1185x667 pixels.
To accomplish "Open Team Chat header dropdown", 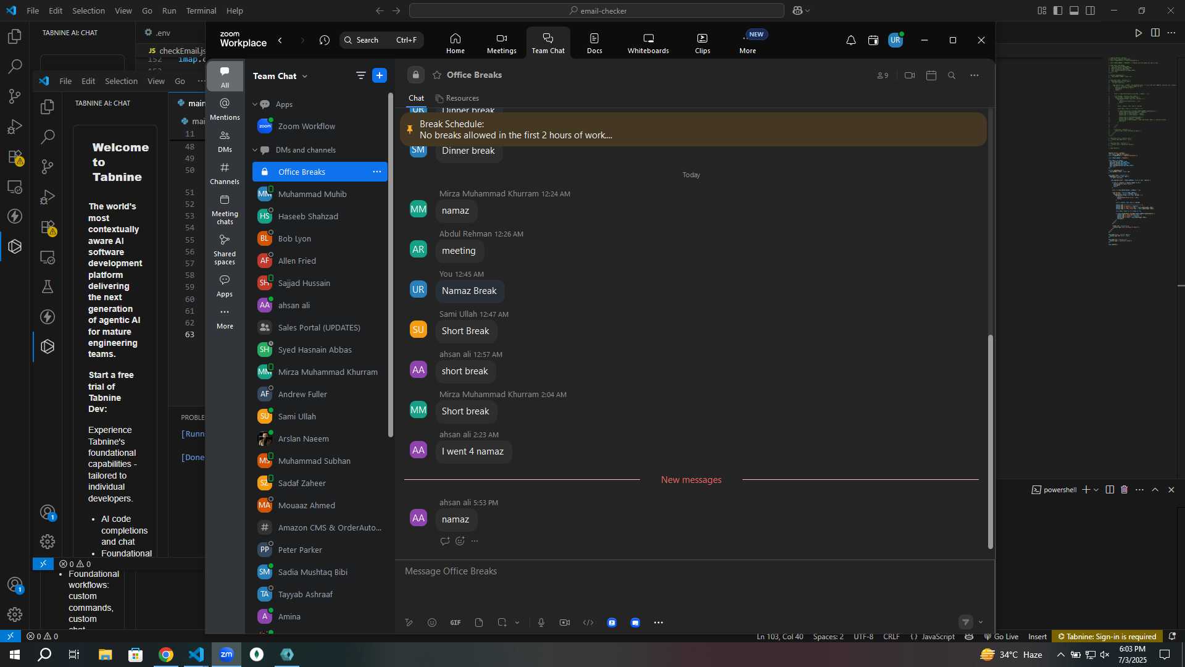I will tap(305, 77).
